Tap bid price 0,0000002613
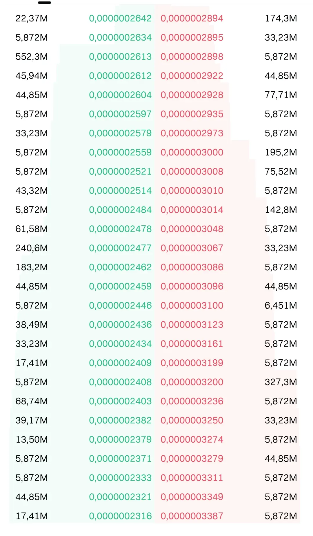 (x=120, y=57)
